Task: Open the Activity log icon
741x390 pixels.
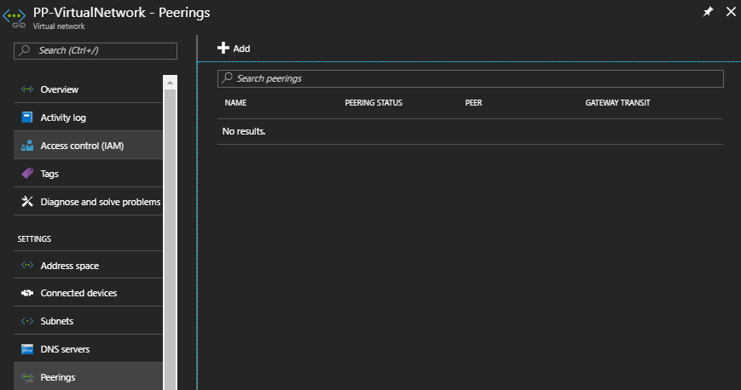Action: pos(27,118)
